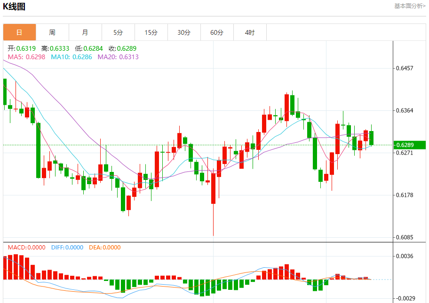Click the 0.6178 price axis label
The height and width of the screenshot is (303, 429).
pyautogui.click(x=405, y=195)
